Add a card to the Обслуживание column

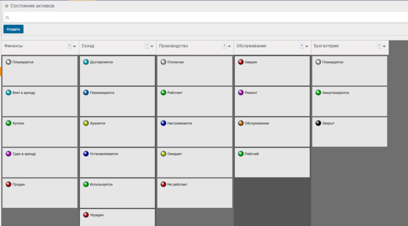pyautogui.click(x=307, y=46)
